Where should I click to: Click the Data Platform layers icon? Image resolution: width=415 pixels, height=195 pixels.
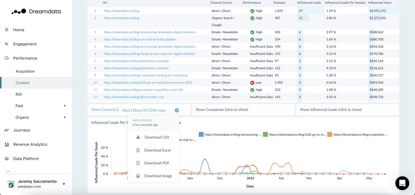pyautogui.click(x=7, y=159)
